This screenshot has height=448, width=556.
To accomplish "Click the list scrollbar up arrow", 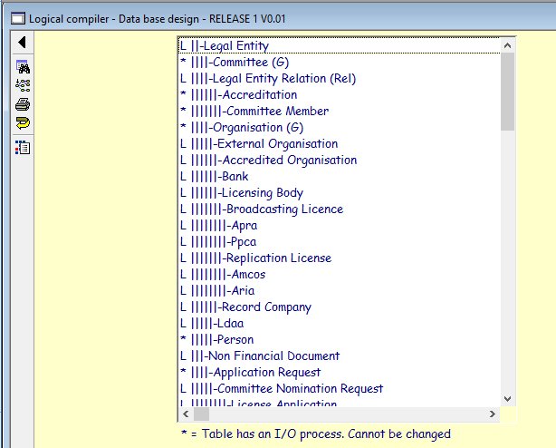I will click(x=507, y=45).
